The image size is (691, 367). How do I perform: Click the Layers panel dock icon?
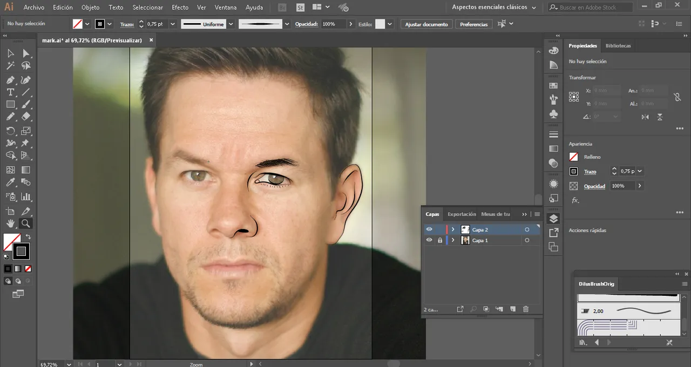[x=553, y=219]
